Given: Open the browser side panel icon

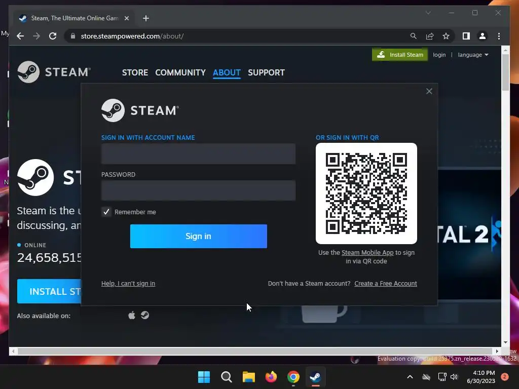Looking at the screenshot, I should point(466,36).
